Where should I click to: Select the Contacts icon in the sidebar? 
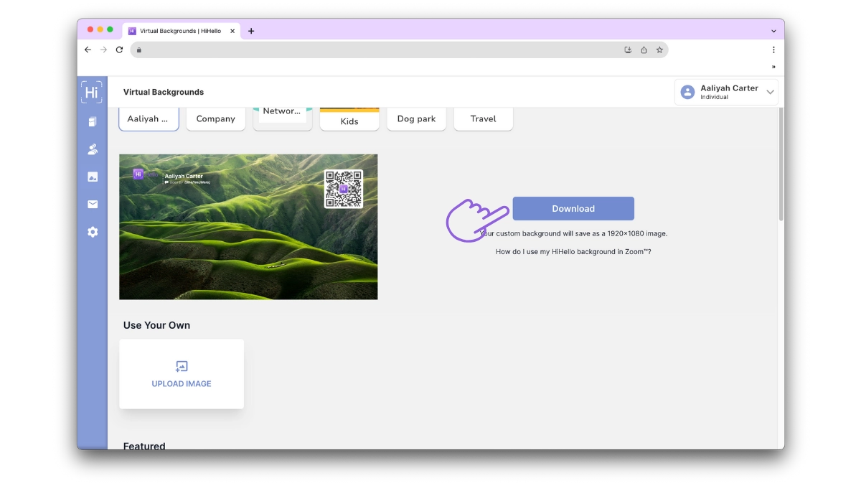tap(92, 149)
